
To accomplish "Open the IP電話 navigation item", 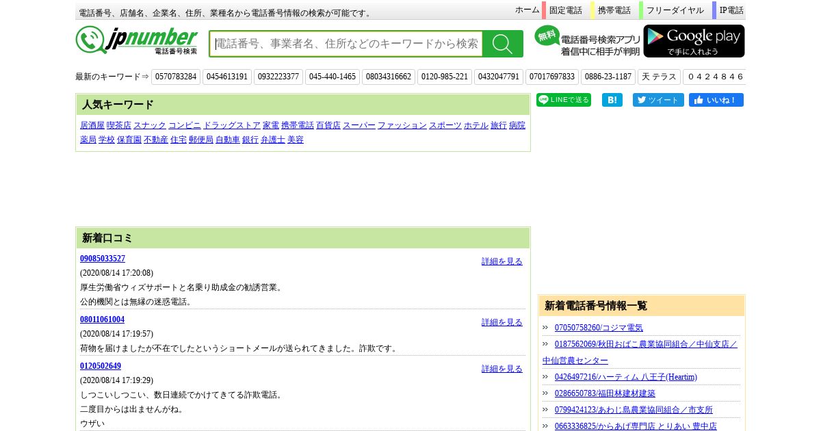I will [731, 10].
